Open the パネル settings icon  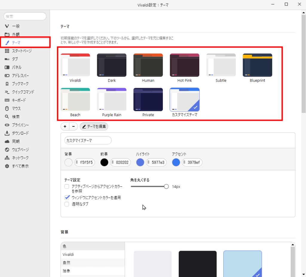pyautogui.click(x=7, y=67)
